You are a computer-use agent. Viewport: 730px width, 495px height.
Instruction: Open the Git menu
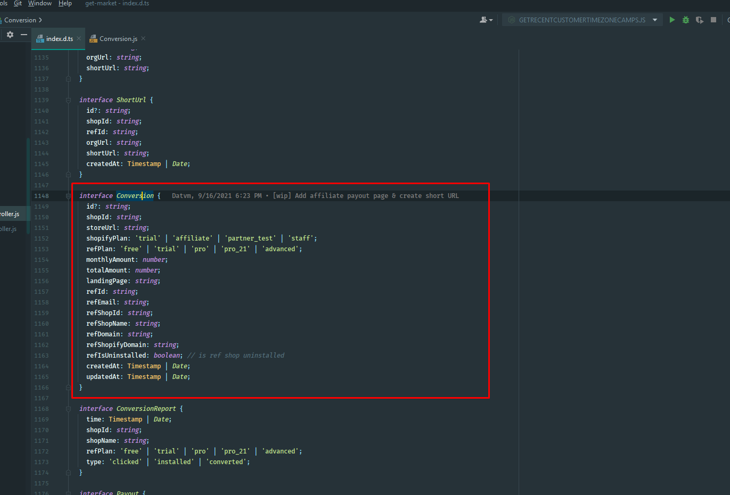18,3
